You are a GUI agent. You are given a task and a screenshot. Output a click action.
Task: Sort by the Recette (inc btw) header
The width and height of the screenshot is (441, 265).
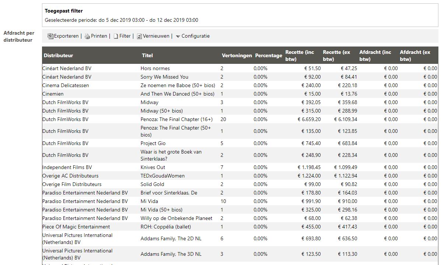(x=300, y=55)
